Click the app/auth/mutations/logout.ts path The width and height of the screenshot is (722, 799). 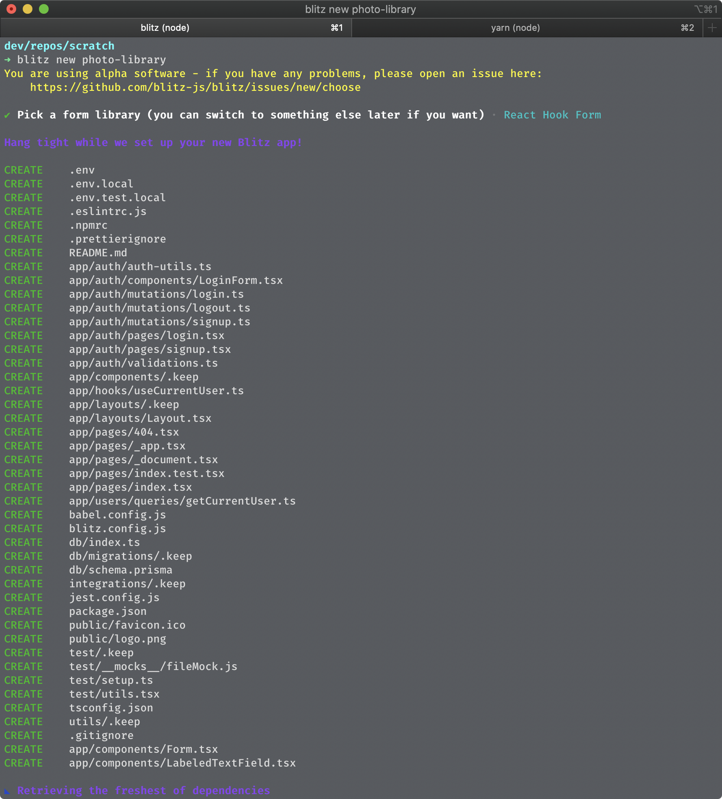[160, 308]
